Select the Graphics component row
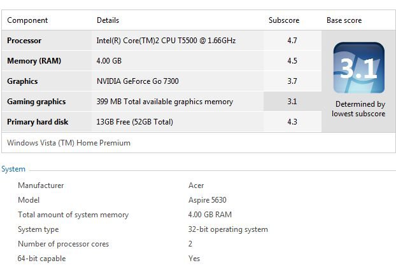The width and height of the screenshot is (396, 270). (162, 81)
